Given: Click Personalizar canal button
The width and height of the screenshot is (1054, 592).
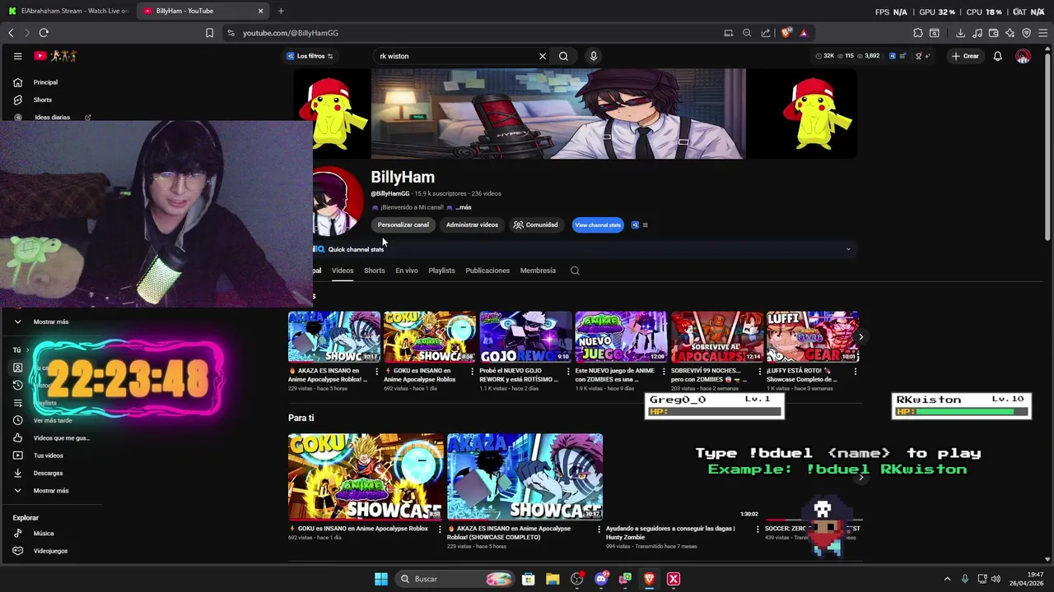Looking at the screenshot, I should (403, 224).
